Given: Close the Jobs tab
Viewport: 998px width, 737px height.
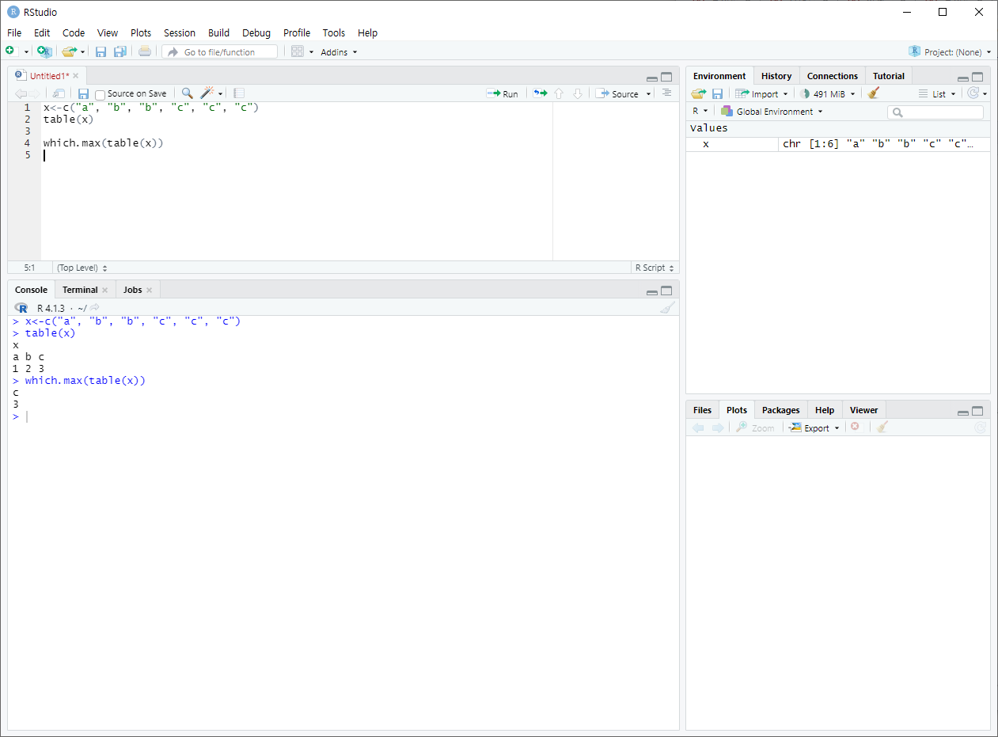Looking at the screenshot, I should 149,290.
